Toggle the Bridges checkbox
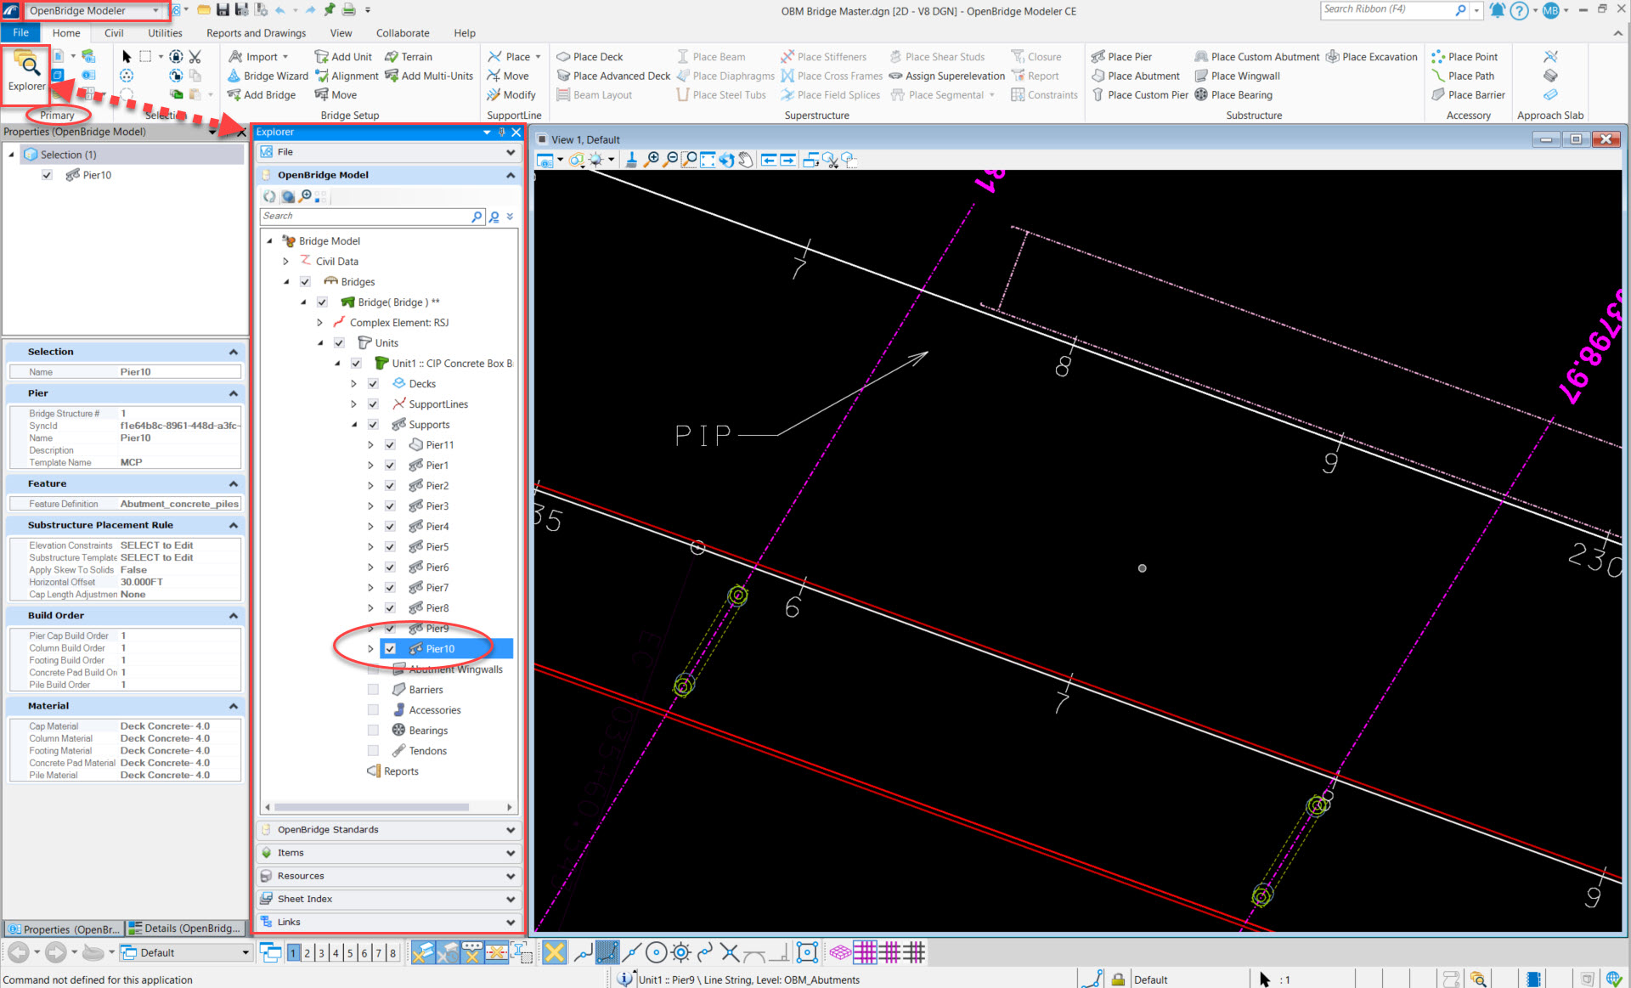The image size is (1631, 988). click(x=305, y=282)
